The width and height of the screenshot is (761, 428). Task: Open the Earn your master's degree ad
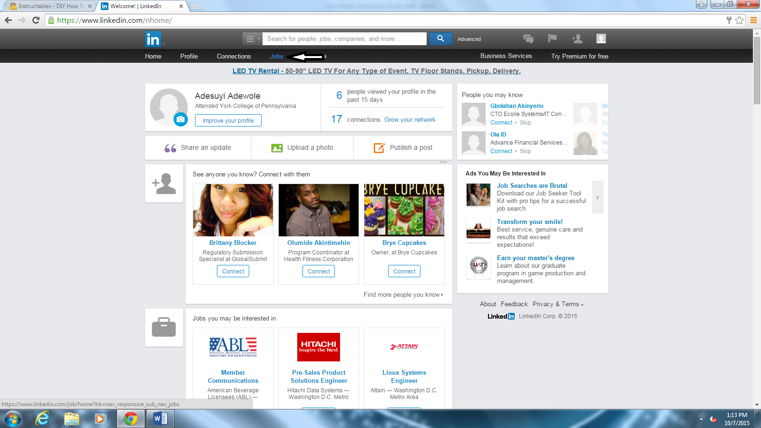(x=536, y=258)
